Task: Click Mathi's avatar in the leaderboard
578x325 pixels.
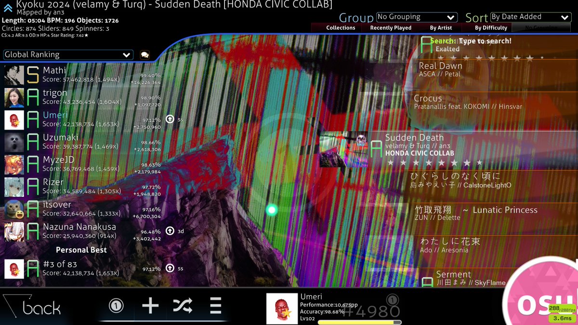Action: pos(14,75)
